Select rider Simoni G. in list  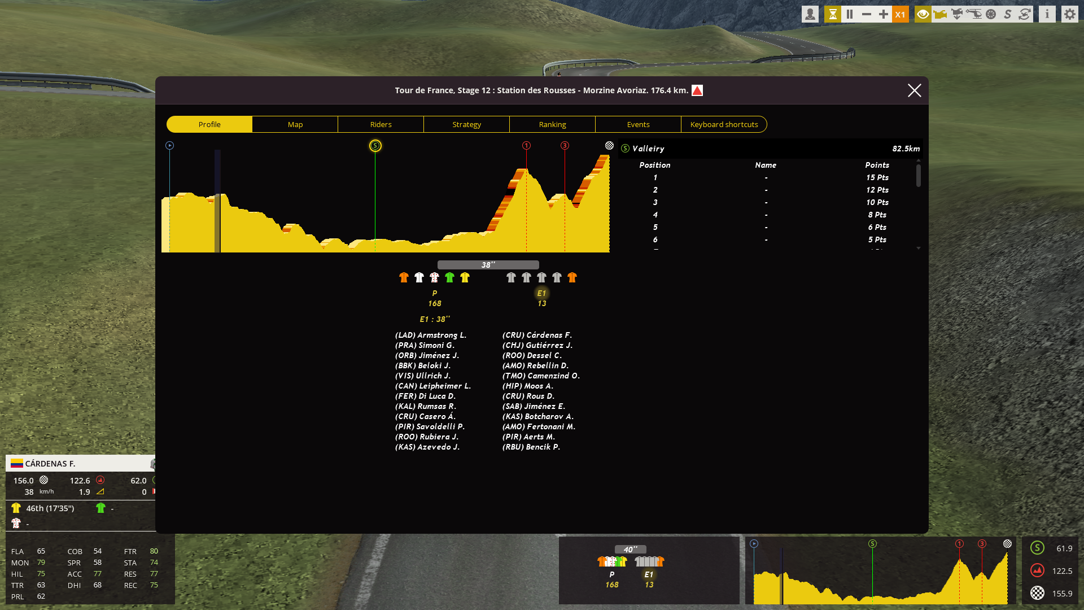click(425, 345)
